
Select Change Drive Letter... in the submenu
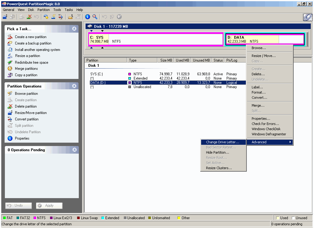223,142
